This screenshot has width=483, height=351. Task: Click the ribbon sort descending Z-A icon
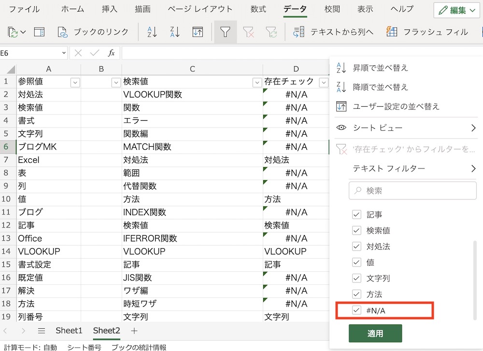[175, 32]
